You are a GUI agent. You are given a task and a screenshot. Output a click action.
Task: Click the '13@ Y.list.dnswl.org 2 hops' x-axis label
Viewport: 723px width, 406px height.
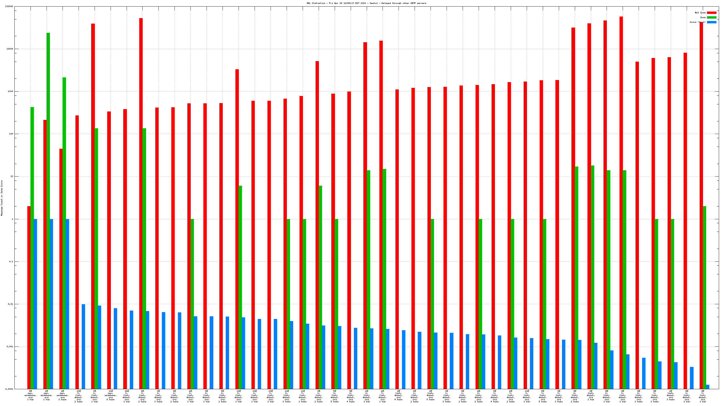point(78,396)
